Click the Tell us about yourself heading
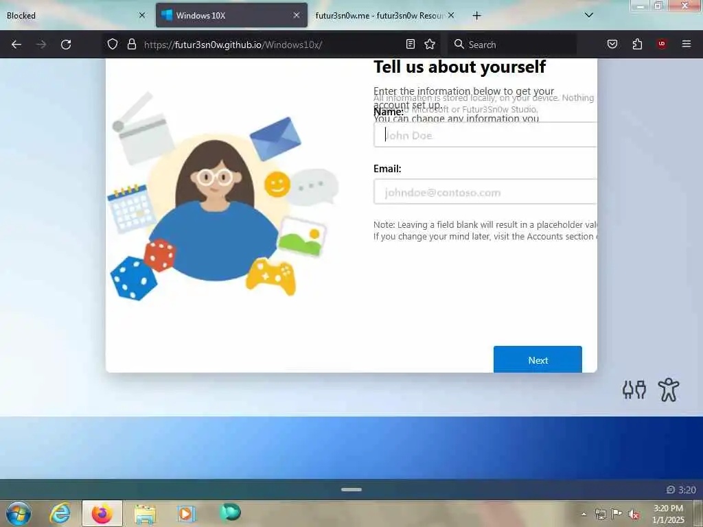Image resolution: width=703 pixels, height=527 pixels. 459,67
